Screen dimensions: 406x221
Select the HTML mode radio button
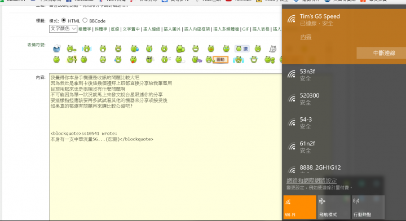click(63, 20)
